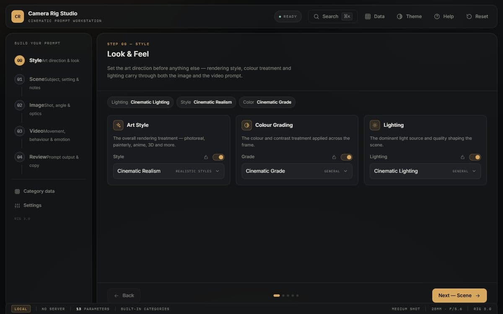503x314 pixels.
Task: Open Help from the header
Action: [x=444, y=16]
